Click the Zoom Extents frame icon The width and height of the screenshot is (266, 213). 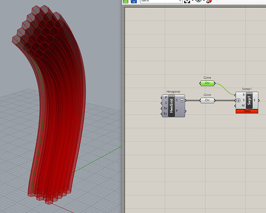(187, 1)
